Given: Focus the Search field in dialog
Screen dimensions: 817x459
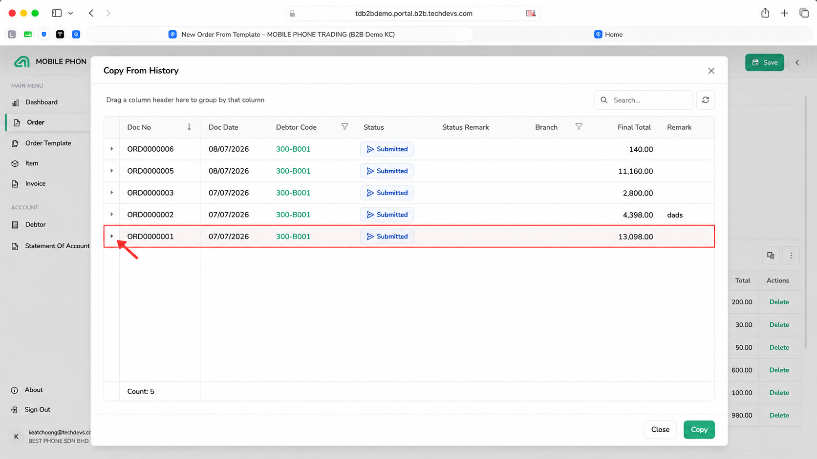Looking at the screenshot, I should [644, 100].
